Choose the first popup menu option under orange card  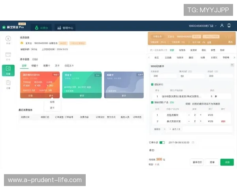click(x=52, y=102)
